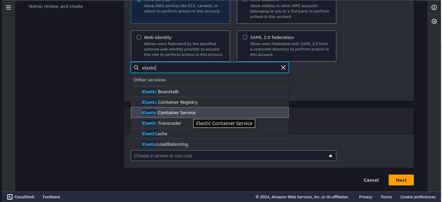This screenshot has width=442, height=202.
Task: Select ElastiCache from service list
Action: [155, 134]
